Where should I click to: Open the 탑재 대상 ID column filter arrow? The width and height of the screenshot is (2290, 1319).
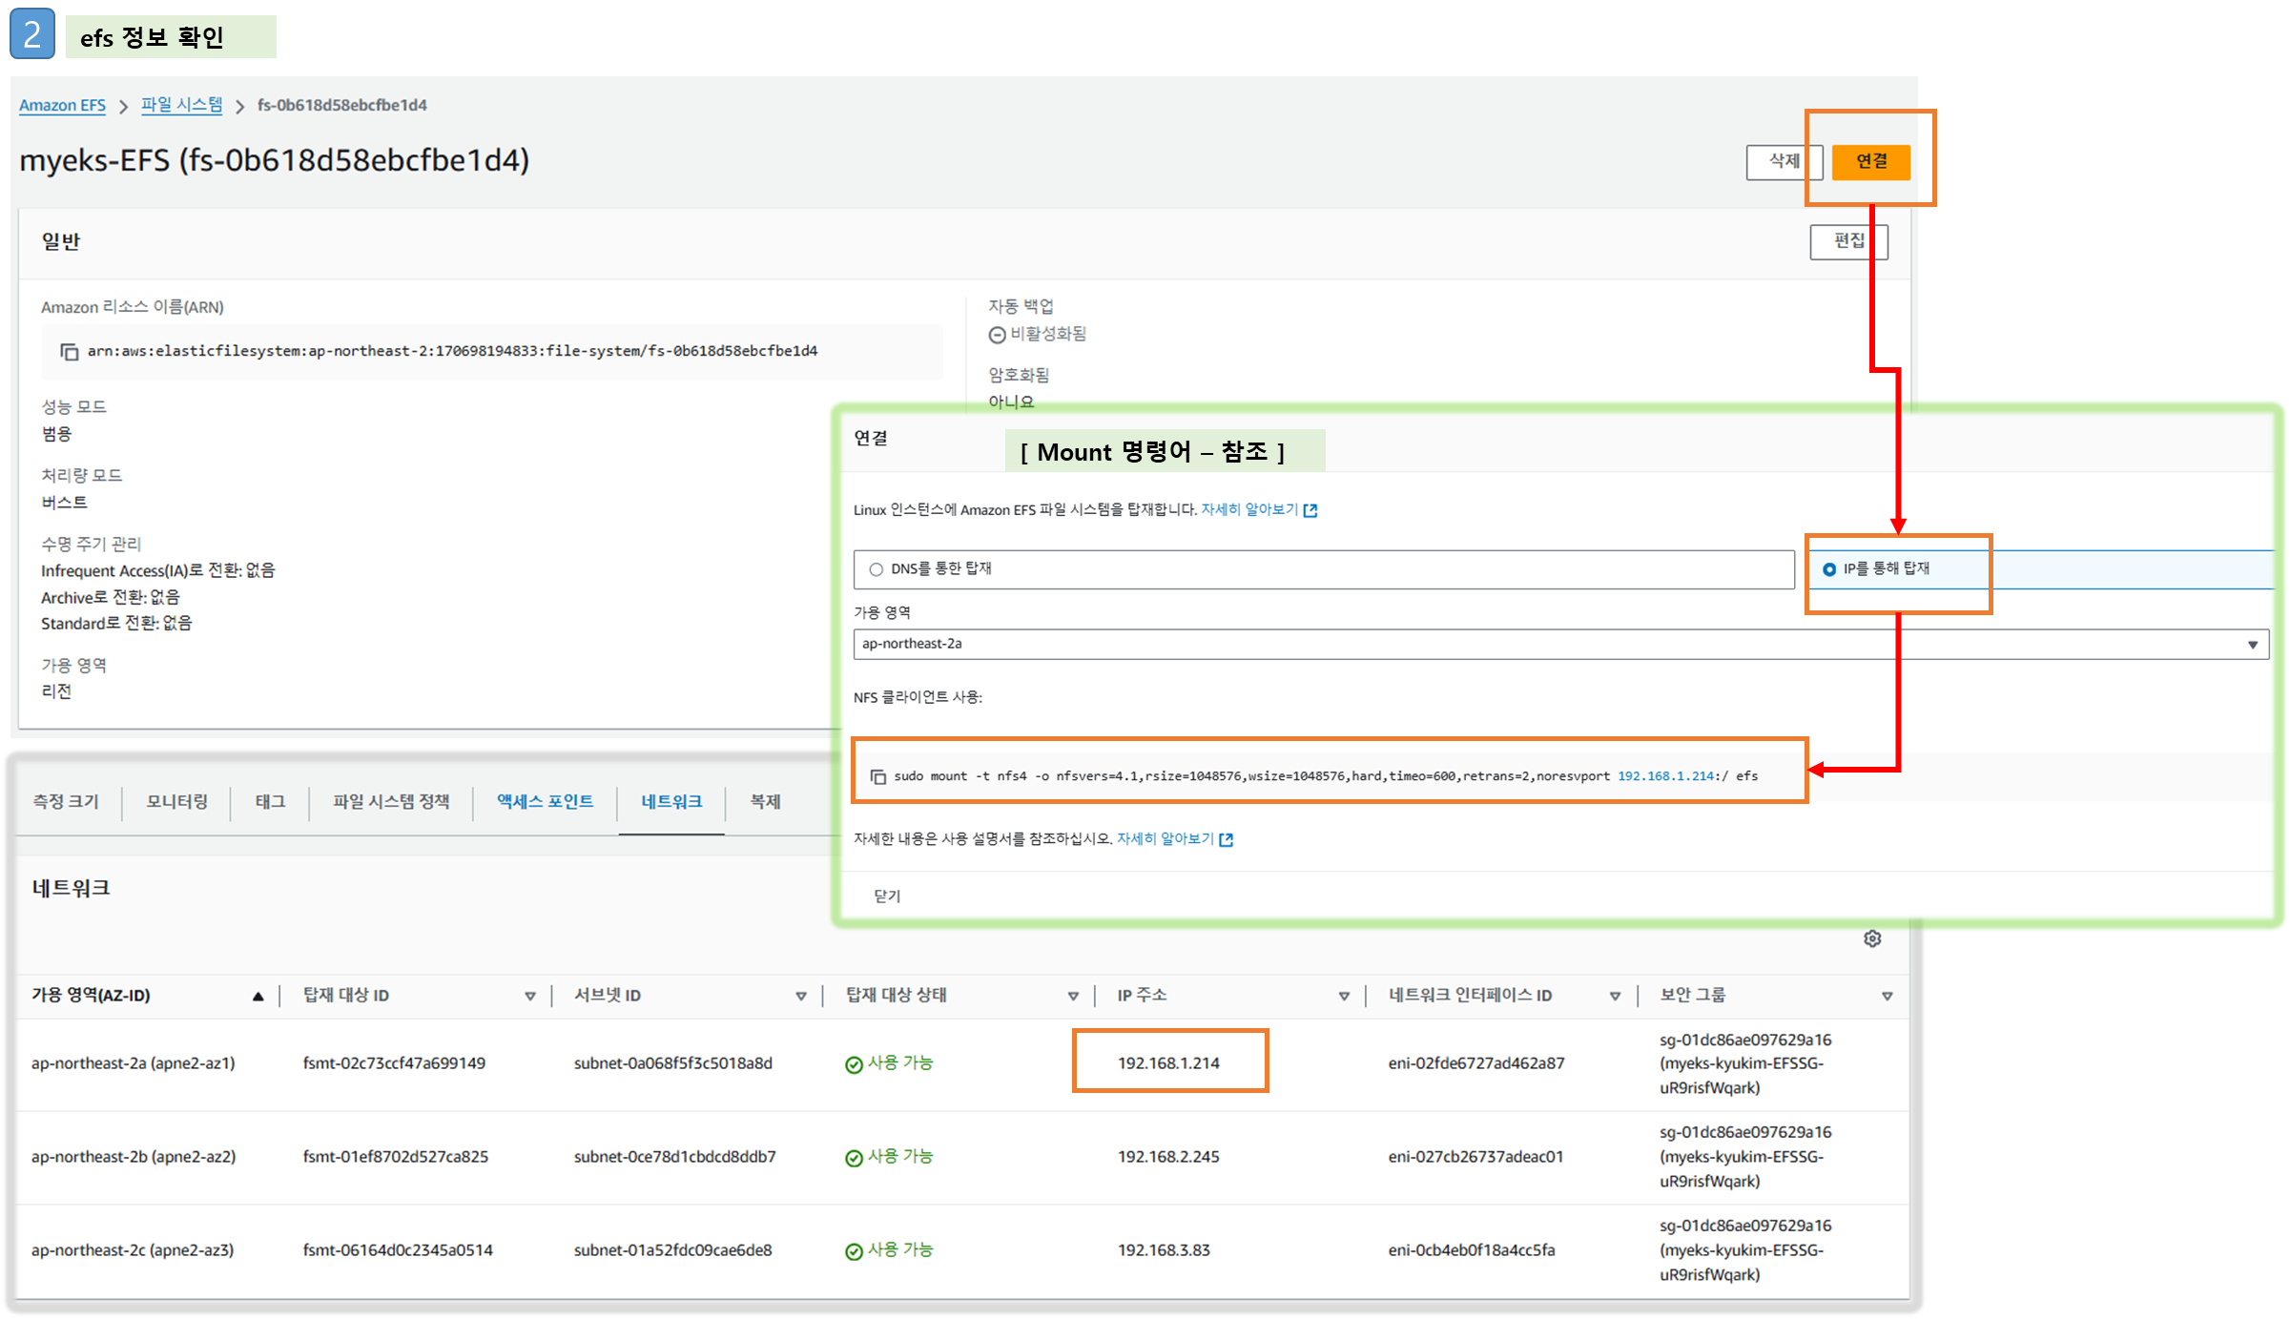click(x=530, y=997)
